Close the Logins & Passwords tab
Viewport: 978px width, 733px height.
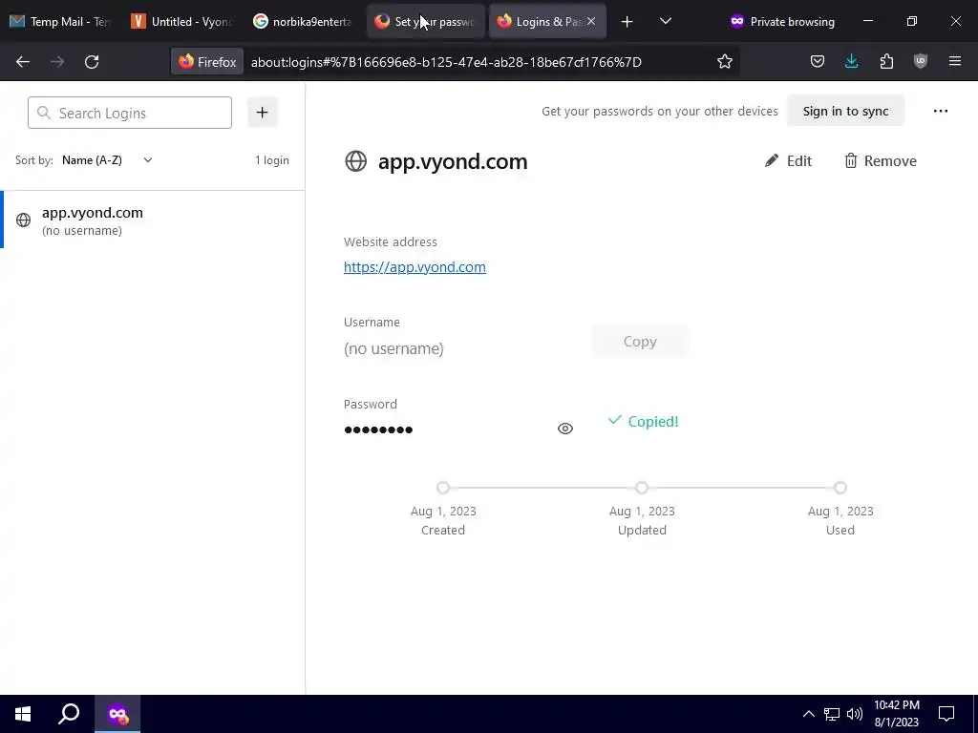pos(591,22)
